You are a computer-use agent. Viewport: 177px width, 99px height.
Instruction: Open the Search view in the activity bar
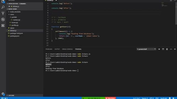click(x=3, y=7)
